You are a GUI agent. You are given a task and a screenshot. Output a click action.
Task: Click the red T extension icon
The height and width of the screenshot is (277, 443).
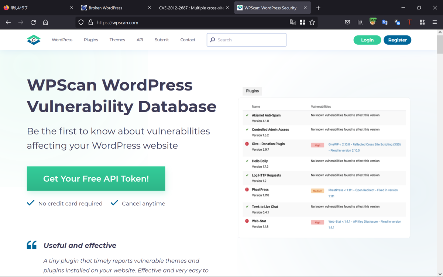click(409, 23)
